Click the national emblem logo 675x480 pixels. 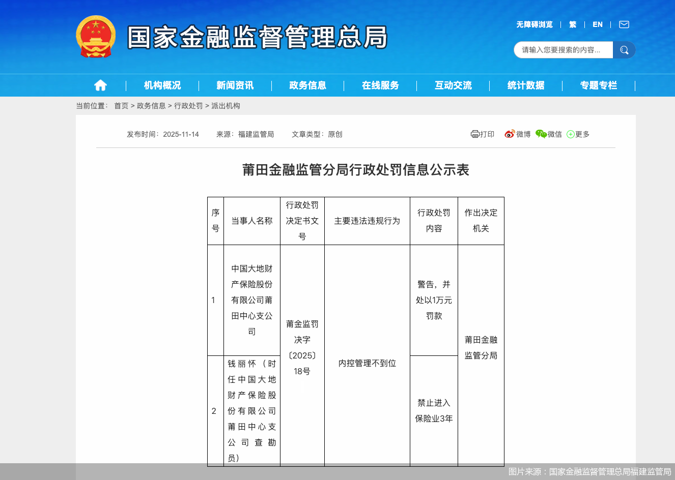(96, 36)
